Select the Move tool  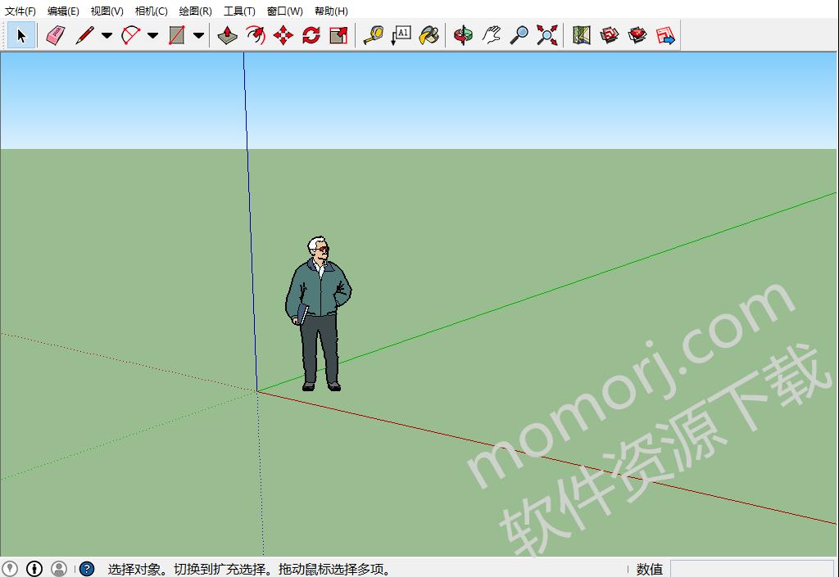tap(282, 35)
